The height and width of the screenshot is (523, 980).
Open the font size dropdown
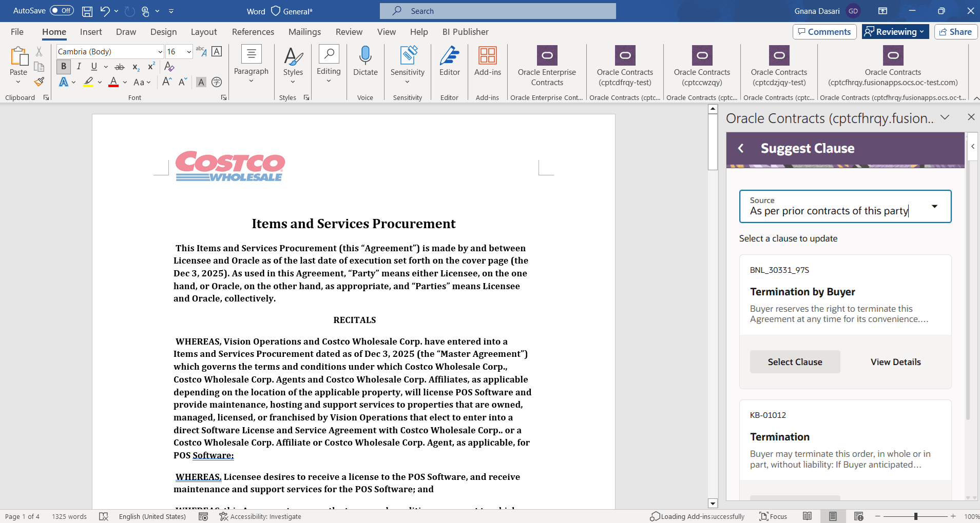coord(189,52)
